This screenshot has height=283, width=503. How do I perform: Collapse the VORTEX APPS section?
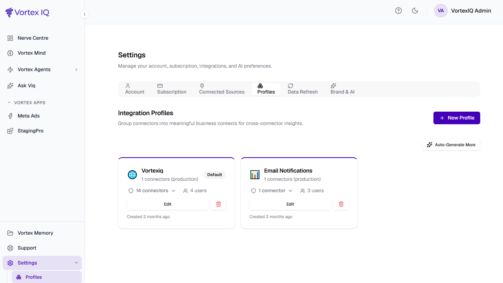(x=26, y=103)
